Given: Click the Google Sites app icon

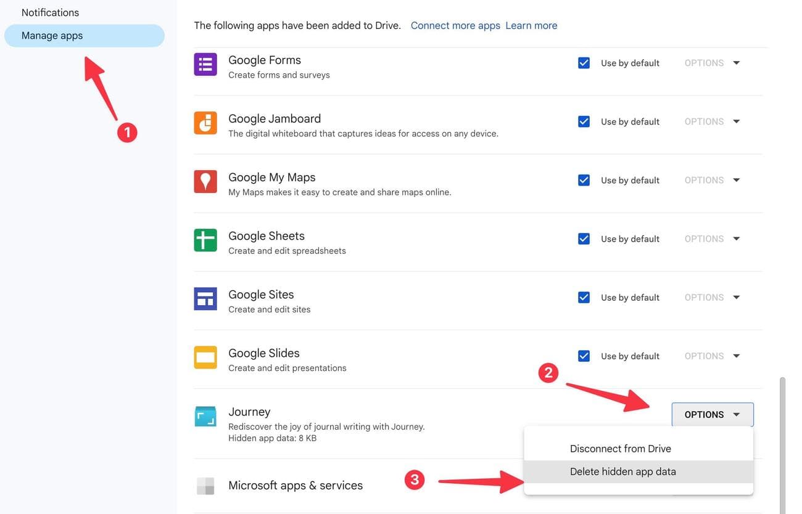Looking at the screenshot, I should [x=205, y=298].
